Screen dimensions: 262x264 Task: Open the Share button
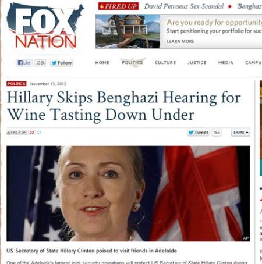pos(240,133)
